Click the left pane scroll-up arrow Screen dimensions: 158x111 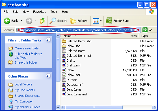click(58, 35)
